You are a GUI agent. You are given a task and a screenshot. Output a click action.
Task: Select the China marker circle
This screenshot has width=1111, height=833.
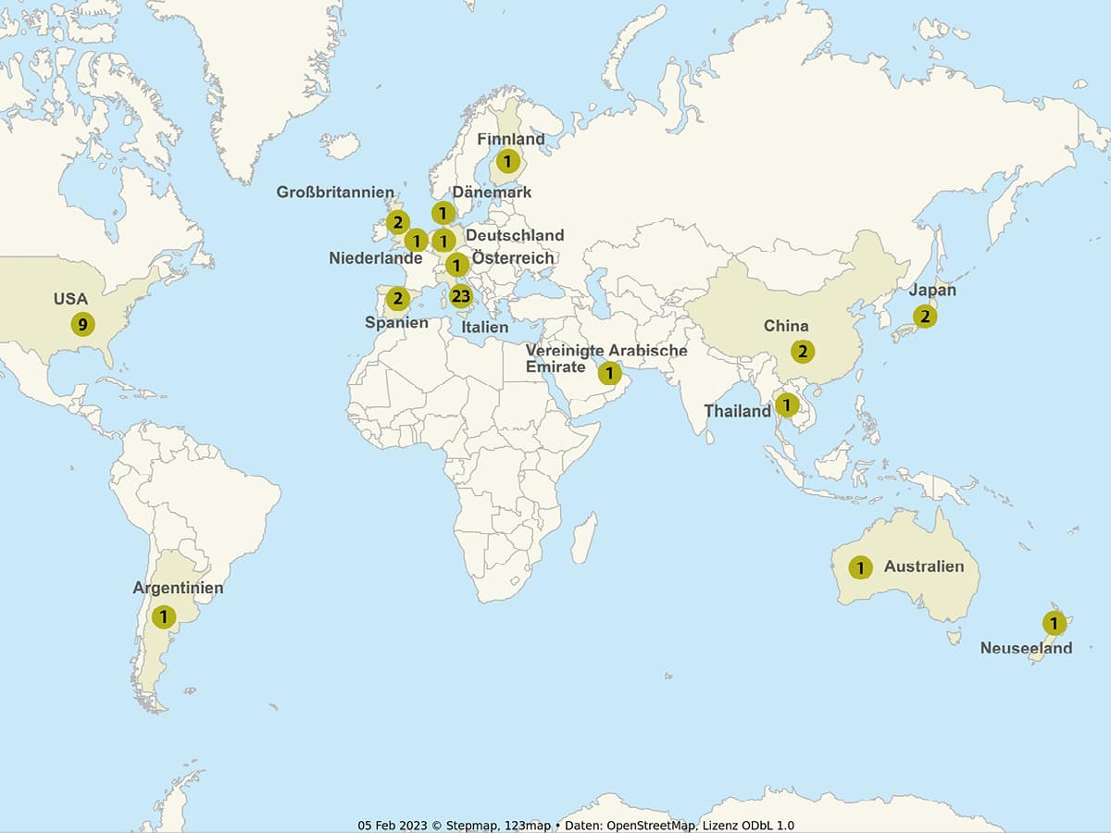point(803,352)
